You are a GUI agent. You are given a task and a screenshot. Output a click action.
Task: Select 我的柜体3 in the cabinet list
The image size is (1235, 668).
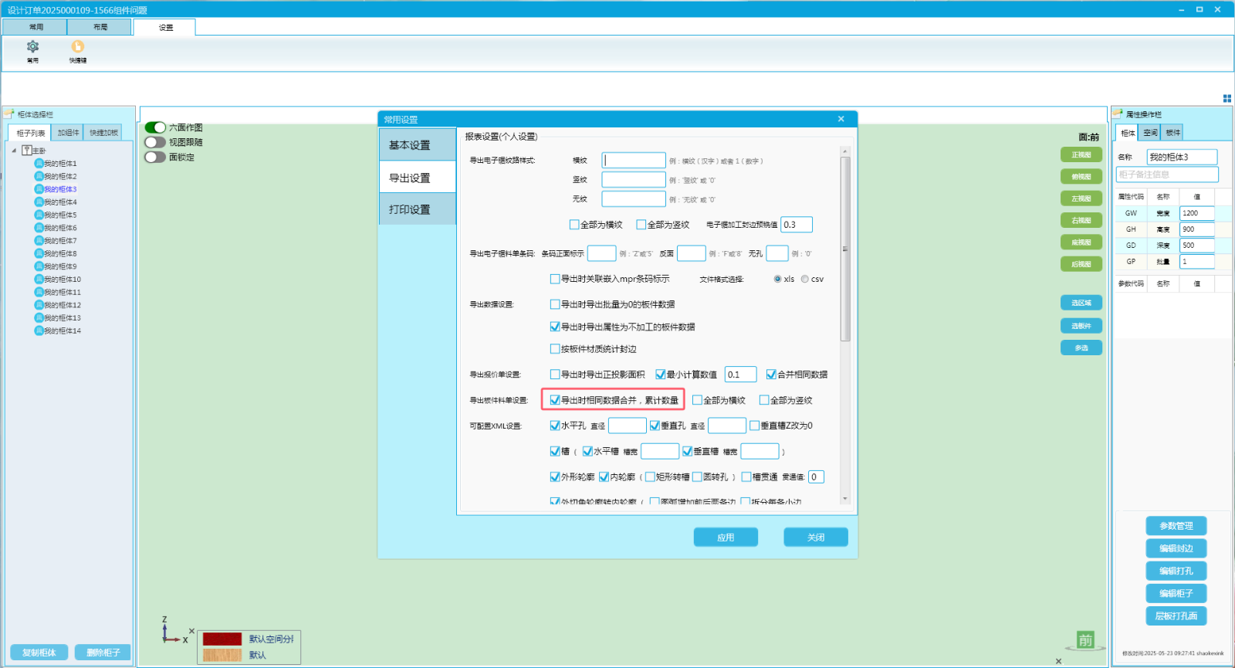point(60,189)
